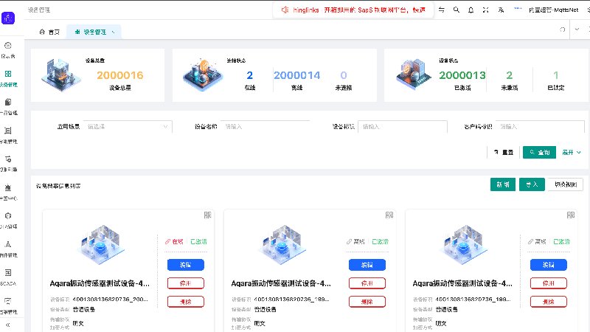Screen dimensions: 590x332
Task: Click blue edit button on second card
Action: pyautogui.click(x=367, y=265)
